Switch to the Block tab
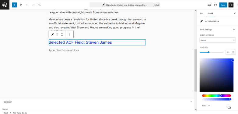Viewport: 238px width, 114px height. 211,13
